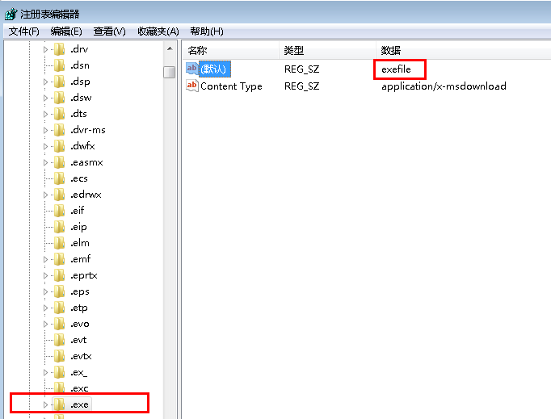
Task: Click tree scrollbar up arrow
Action: tap(170, 50)
